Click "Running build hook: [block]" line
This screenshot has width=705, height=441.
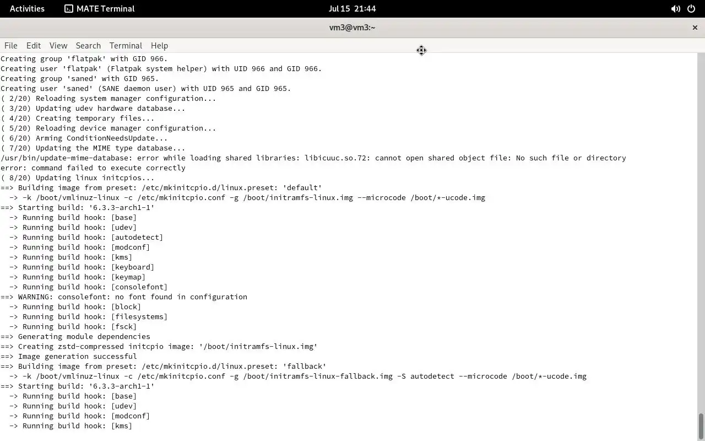(x=75, y=306)
